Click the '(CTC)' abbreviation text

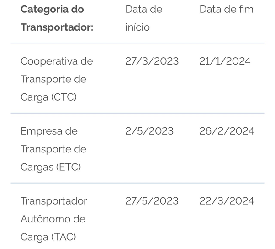point(64,97)
